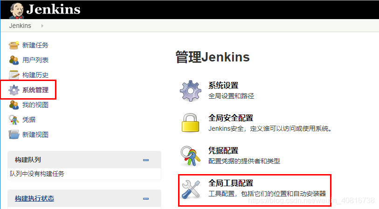Click the 全局工具配置 wrench-screwdriver icon
Image resolution: width=379 pixels, height=209 pixels.
191,189
